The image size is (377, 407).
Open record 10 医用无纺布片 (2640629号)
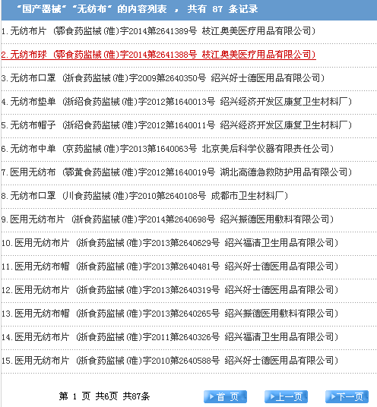169,243
